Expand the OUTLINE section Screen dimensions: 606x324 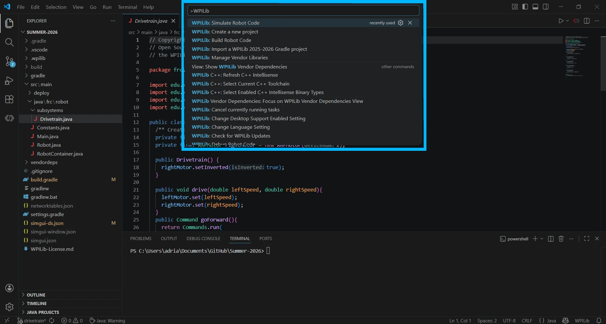coord(36,295)
